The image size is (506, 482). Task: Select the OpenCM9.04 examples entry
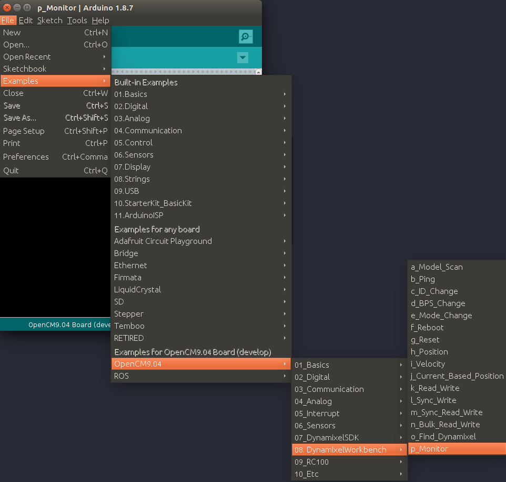(x=201, y=364)
